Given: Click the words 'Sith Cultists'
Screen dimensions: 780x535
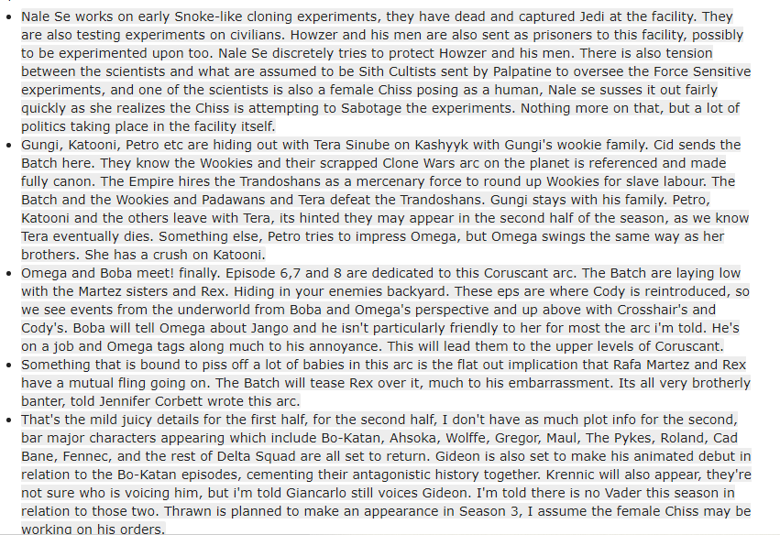Looking at the screenshot, I should click(x=414, y=71).
